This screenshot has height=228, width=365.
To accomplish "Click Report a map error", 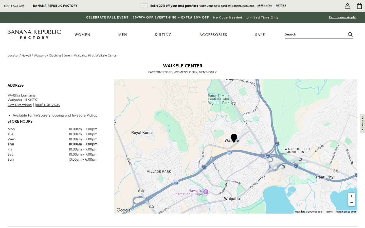I will 346,212.
